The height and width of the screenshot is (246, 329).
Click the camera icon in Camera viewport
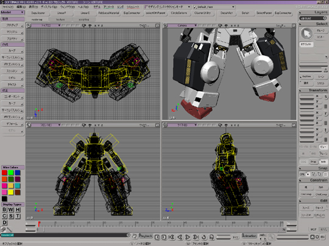point(220,26)
